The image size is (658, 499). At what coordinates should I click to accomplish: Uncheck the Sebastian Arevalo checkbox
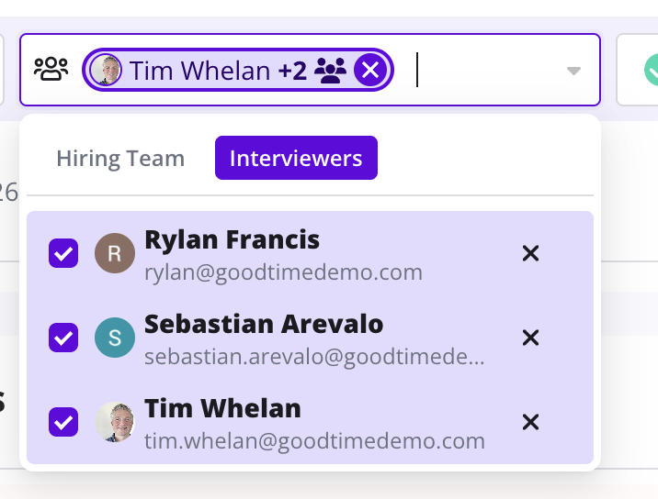[63, 338]
